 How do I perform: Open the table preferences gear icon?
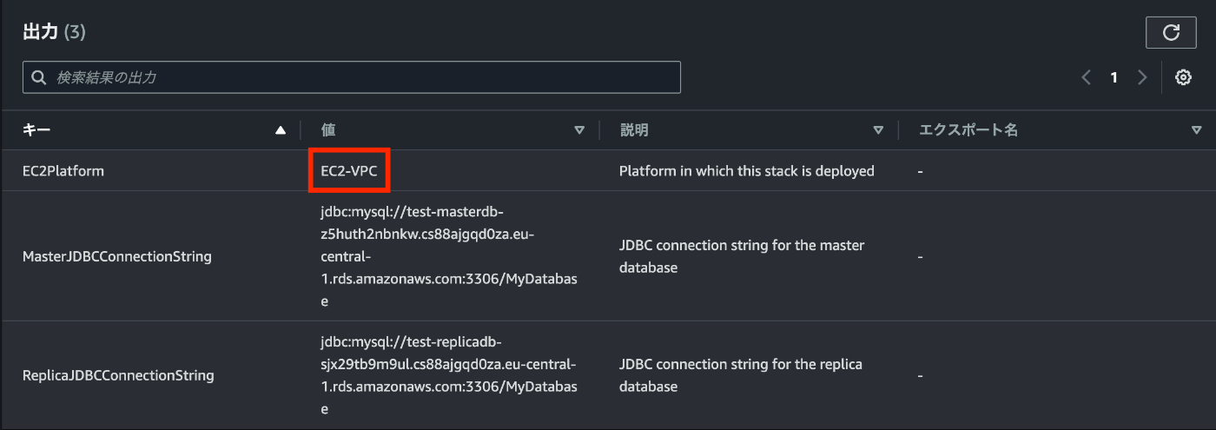pos(1183,77)
